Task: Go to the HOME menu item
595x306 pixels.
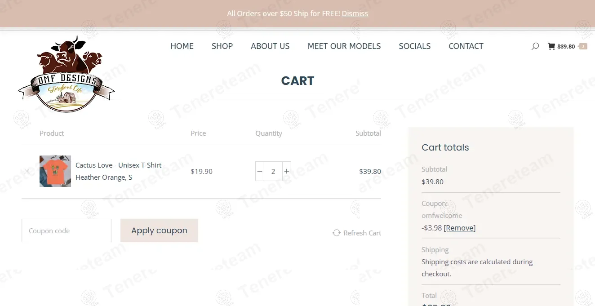Action: (x=182, y=46)
